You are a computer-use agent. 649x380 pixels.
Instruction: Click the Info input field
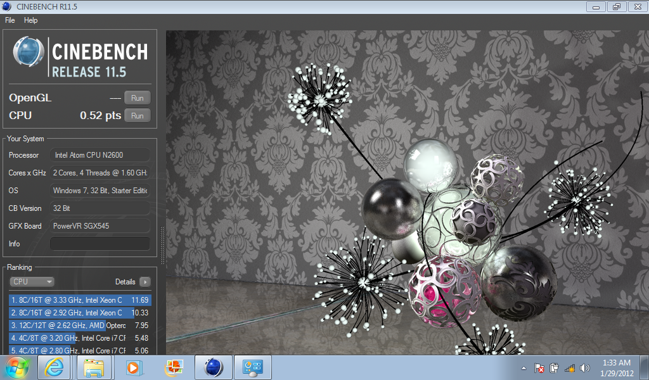click(100, 244)
